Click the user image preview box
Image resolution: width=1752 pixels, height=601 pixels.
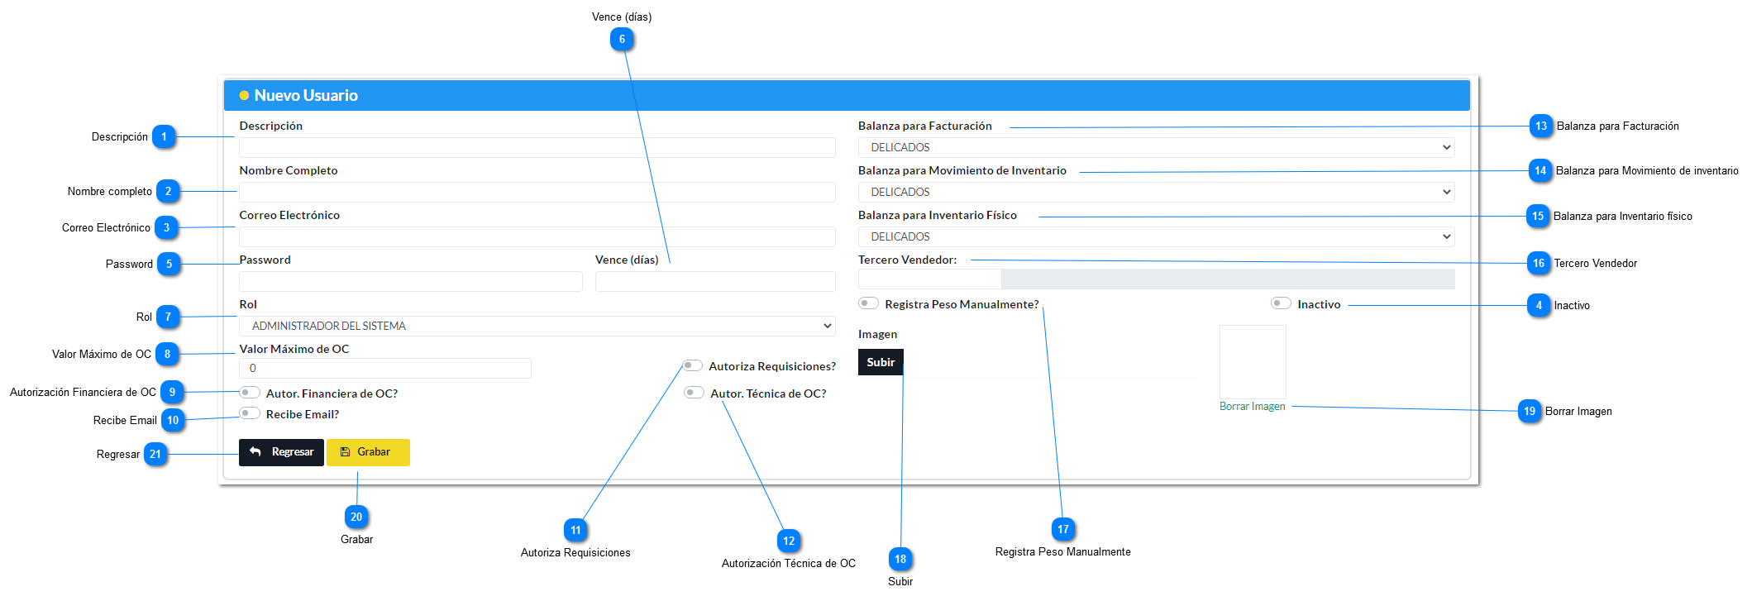[1253, 362]
